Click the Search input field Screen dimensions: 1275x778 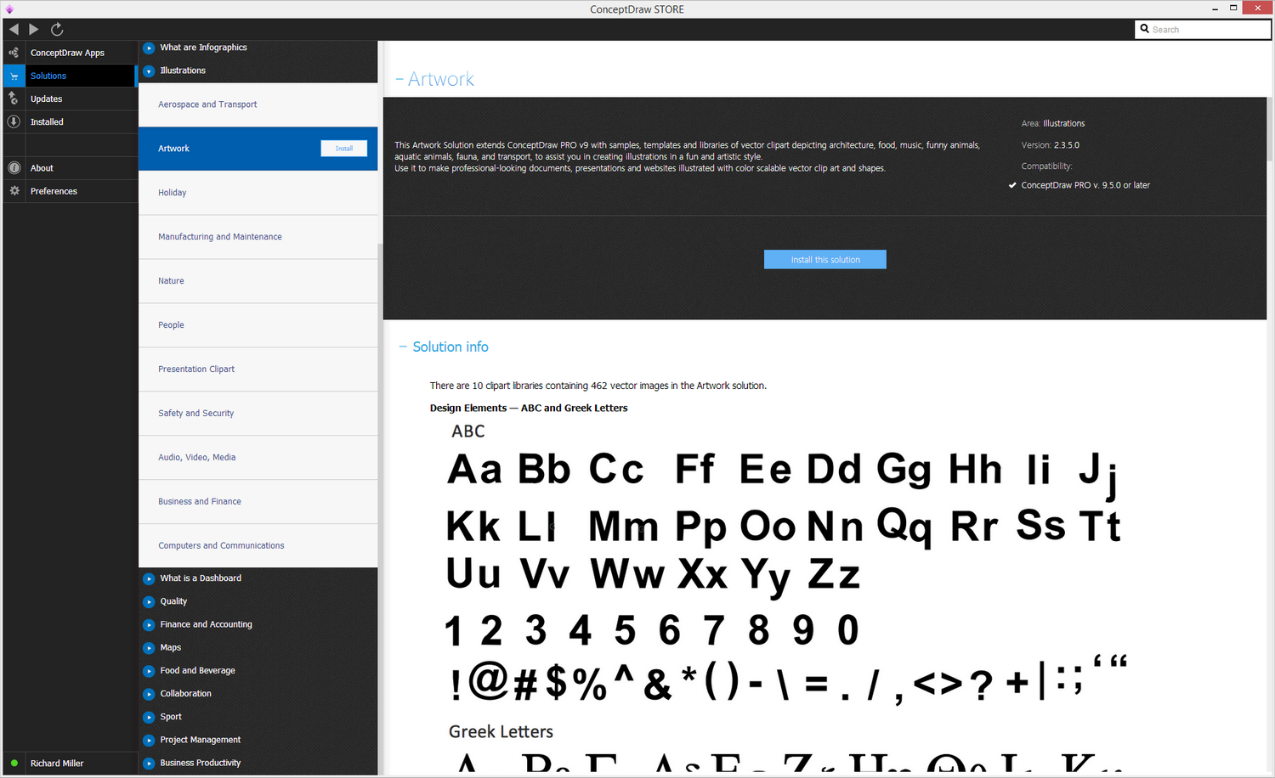[1203, 29]
